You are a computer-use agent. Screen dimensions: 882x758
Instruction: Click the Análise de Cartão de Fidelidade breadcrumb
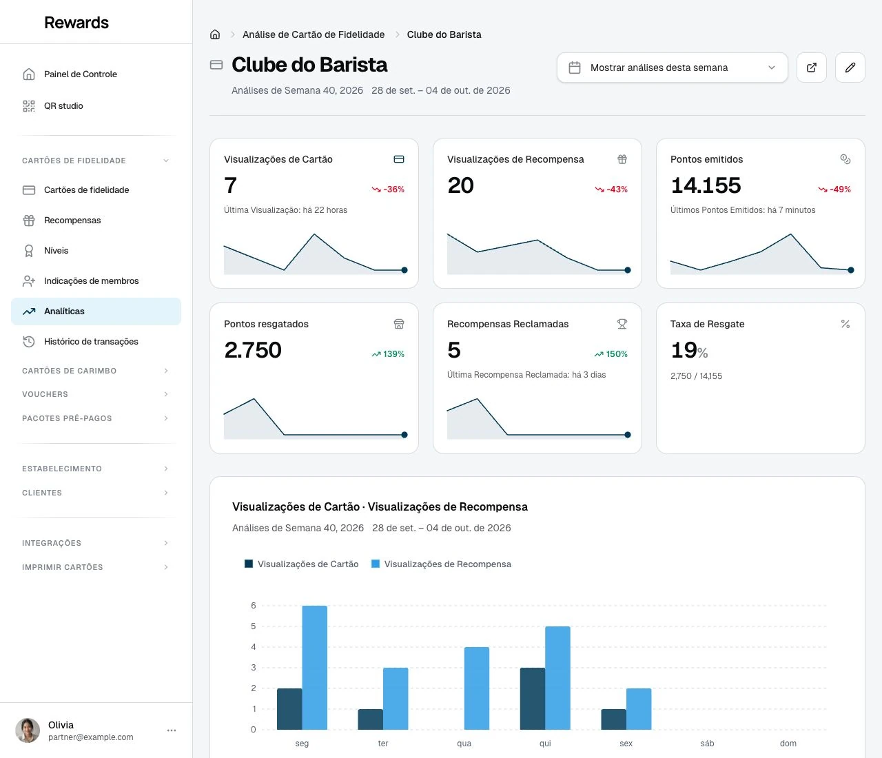point(314,34)
